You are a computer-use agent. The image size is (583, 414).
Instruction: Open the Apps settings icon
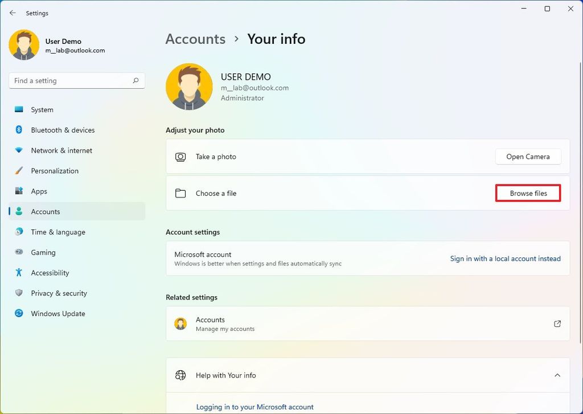click(x=18, y=191)
